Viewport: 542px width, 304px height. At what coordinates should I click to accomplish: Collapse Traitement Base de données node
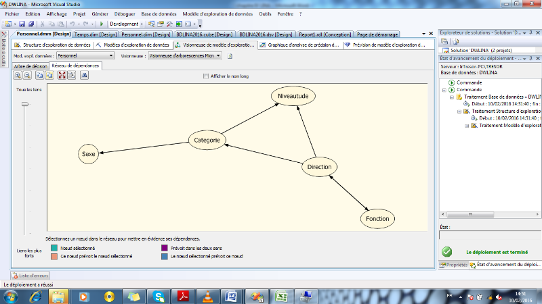[452, 97]
